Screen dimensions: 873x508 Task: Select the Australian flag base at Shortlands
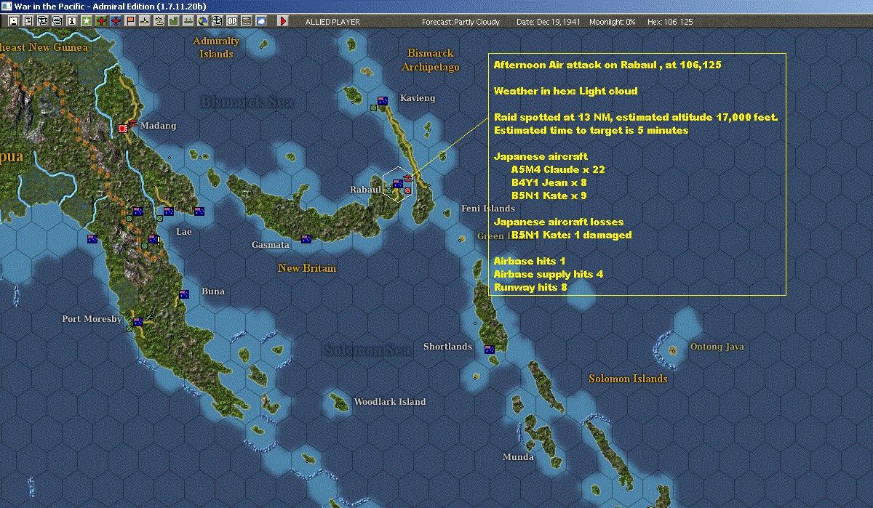tap(490, 350)
